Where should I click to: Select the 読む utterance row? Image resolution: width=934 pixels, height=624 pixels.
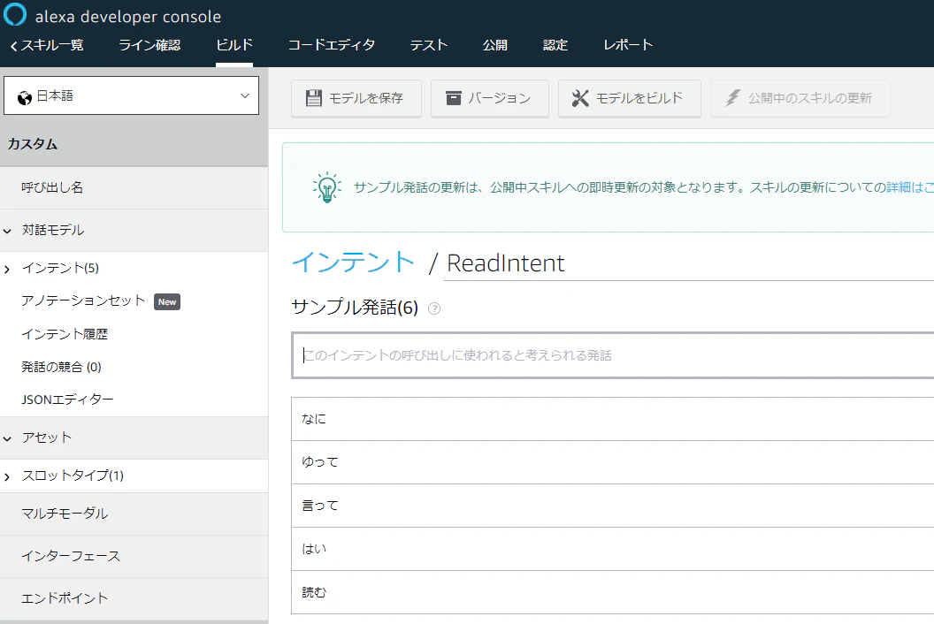[612, 592]
